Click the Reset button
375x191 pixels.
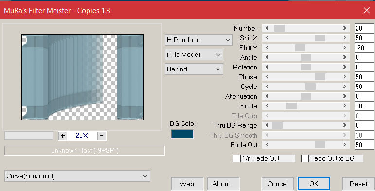pos(358,184)
